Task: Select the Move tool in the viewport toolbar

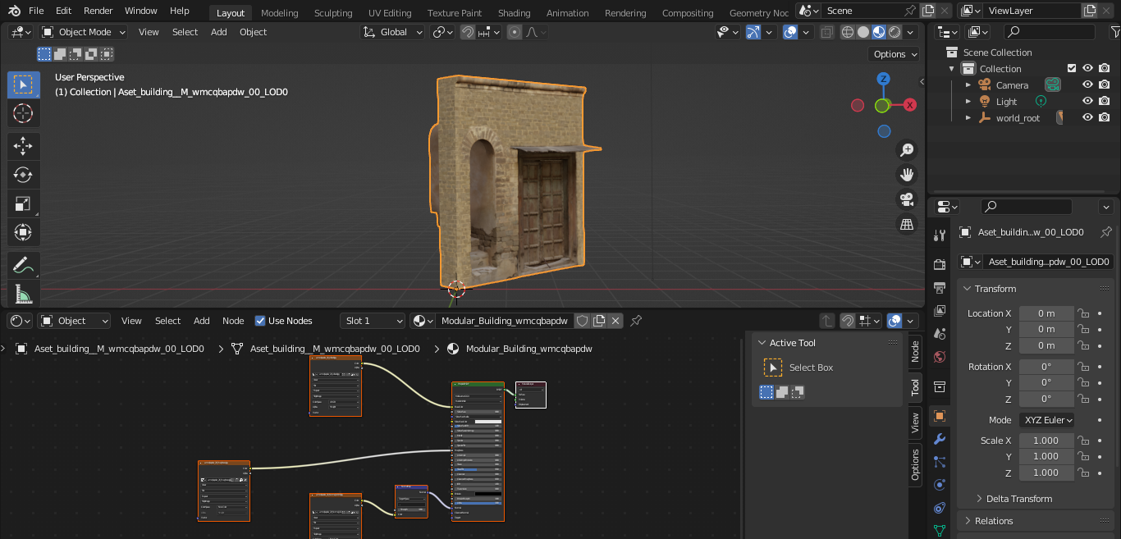Action: 23,145
